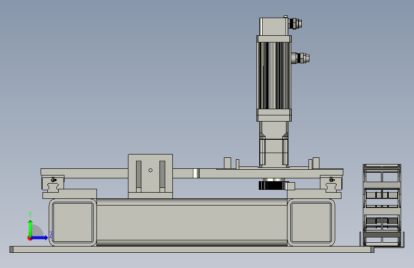This screenshot has width=414, height=268.
Task: Select the red origin ball of the triad
Action: click(x=30, y=238)
